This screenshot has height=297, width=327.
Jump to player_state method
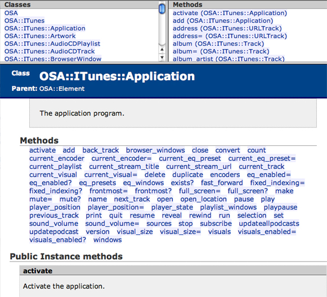(x=172, y=207)
